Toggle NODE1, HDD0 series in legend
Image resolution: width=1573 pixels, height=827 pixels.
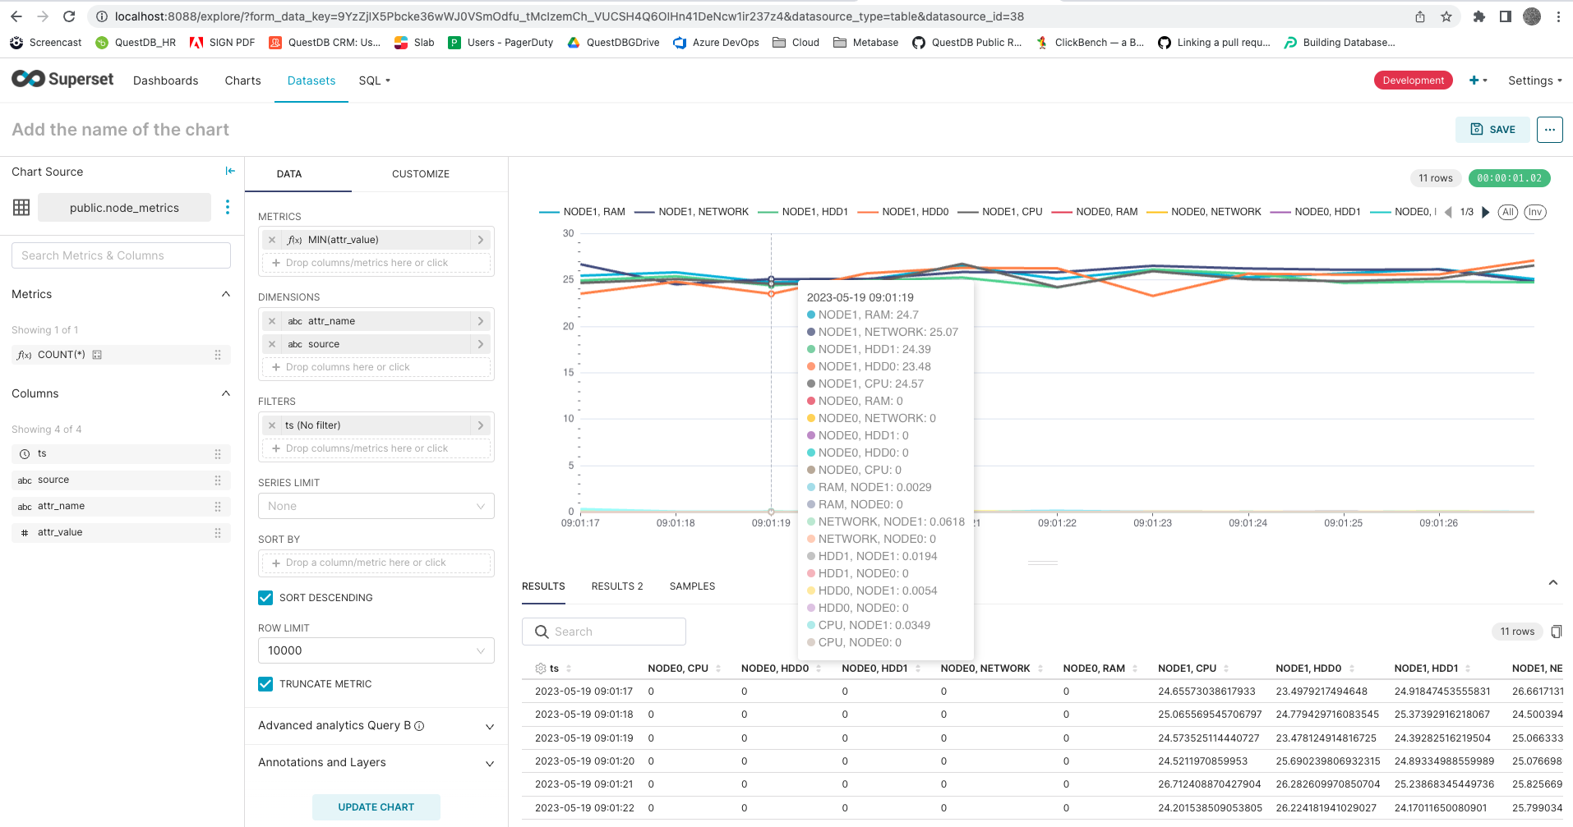click(902, 212)
